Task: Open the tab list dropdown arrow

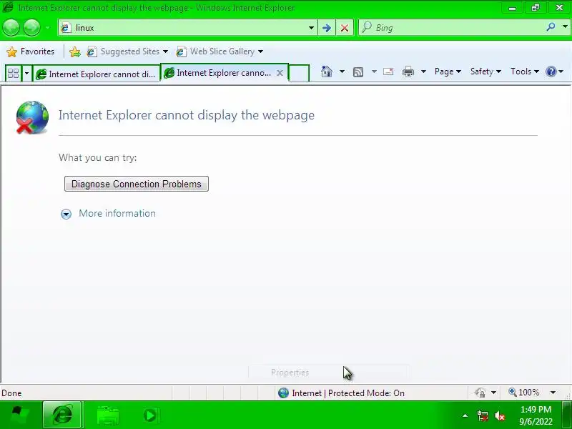Action: point(26,74)
